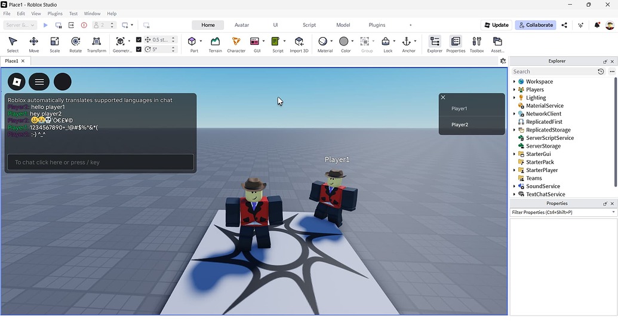The height and width of the screenshot is (328, 618).
Task: Open the notifications bell
Action: (x=597, y=25)
